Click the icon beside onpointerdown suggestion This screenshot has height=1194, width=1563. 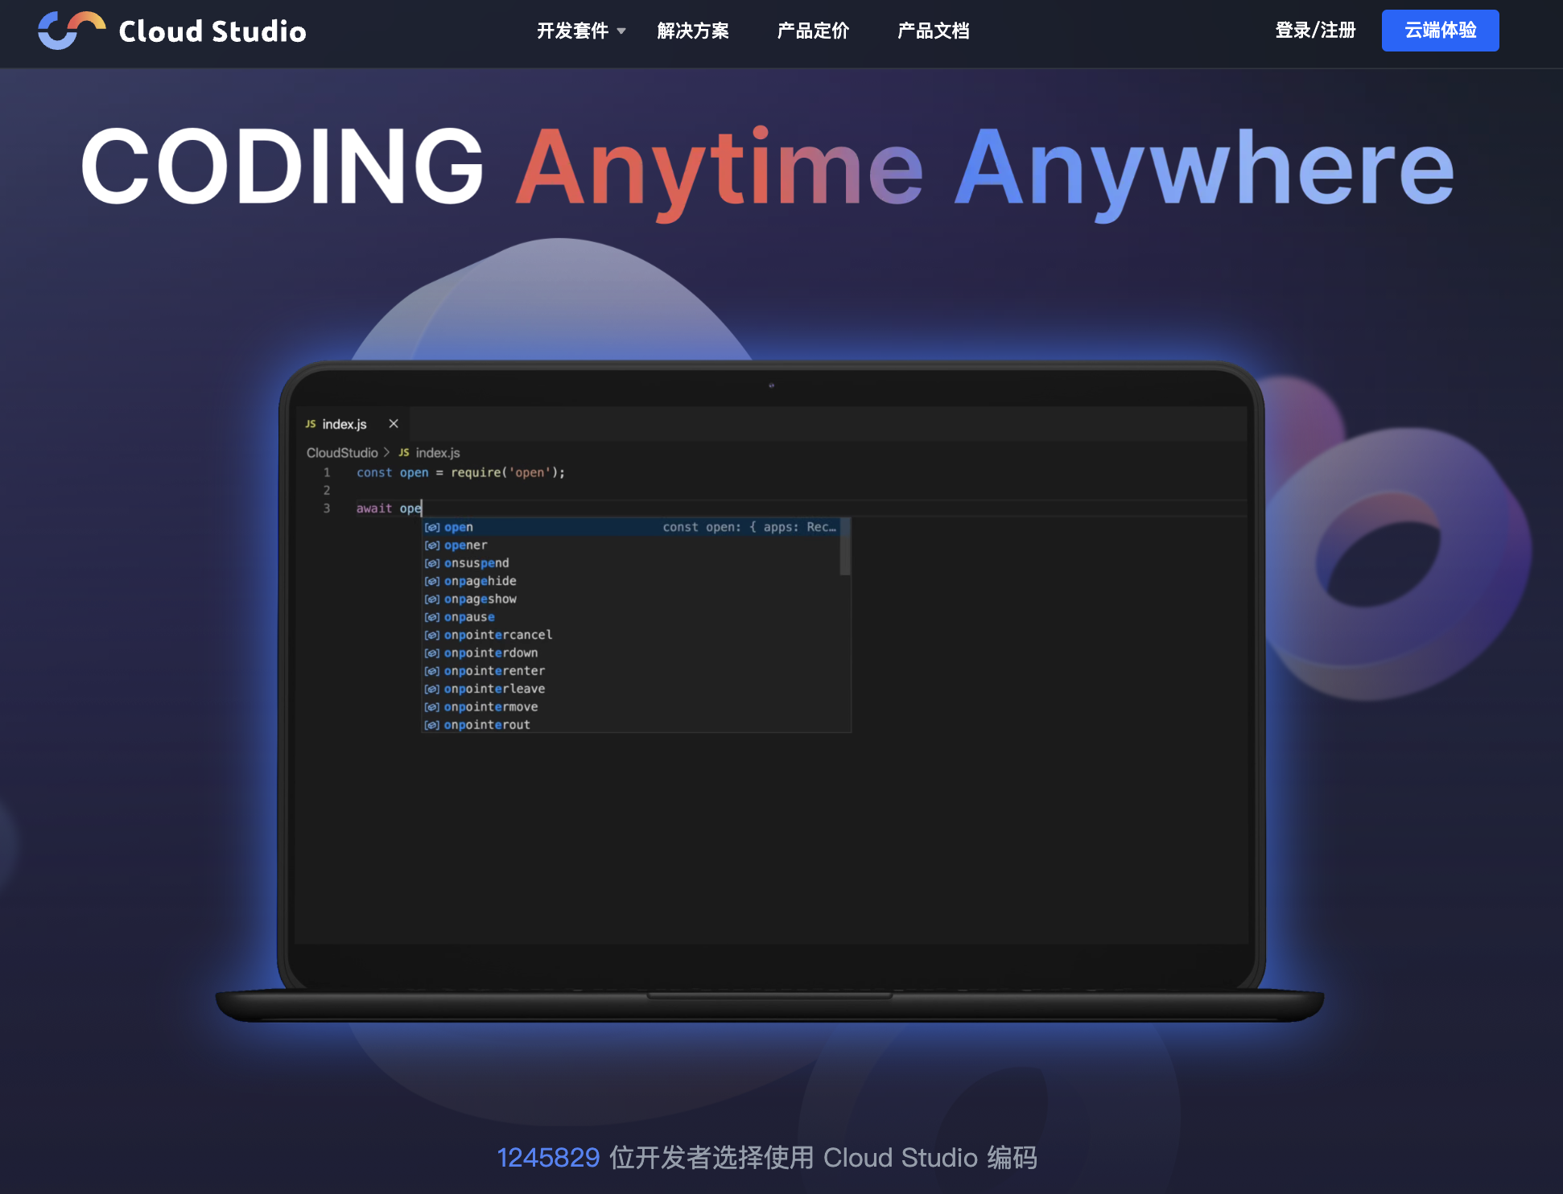pos(432,653)
